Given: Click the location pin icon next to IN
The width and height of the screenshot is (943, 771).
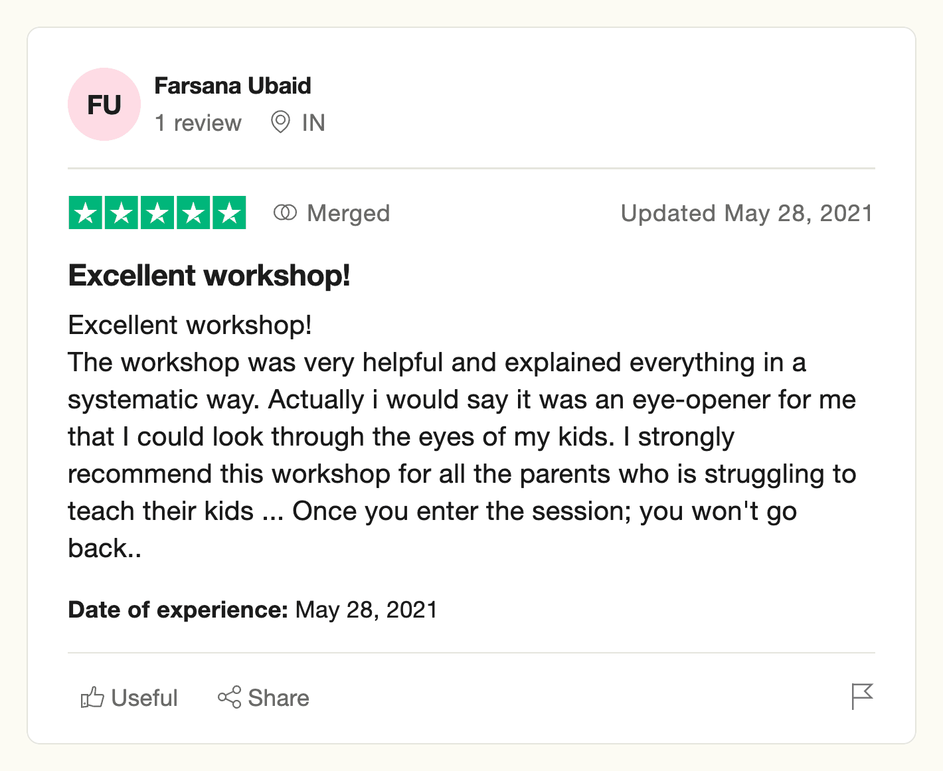Looking at the screenshot, I should [x=280, y=122].
